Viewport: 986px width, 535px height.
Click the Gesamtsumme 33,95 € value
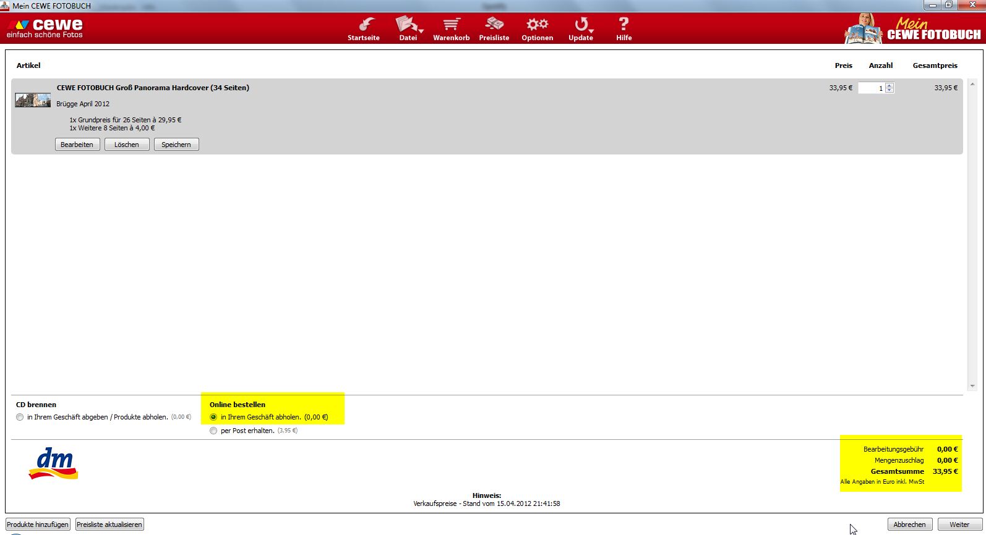click(945, 471)
